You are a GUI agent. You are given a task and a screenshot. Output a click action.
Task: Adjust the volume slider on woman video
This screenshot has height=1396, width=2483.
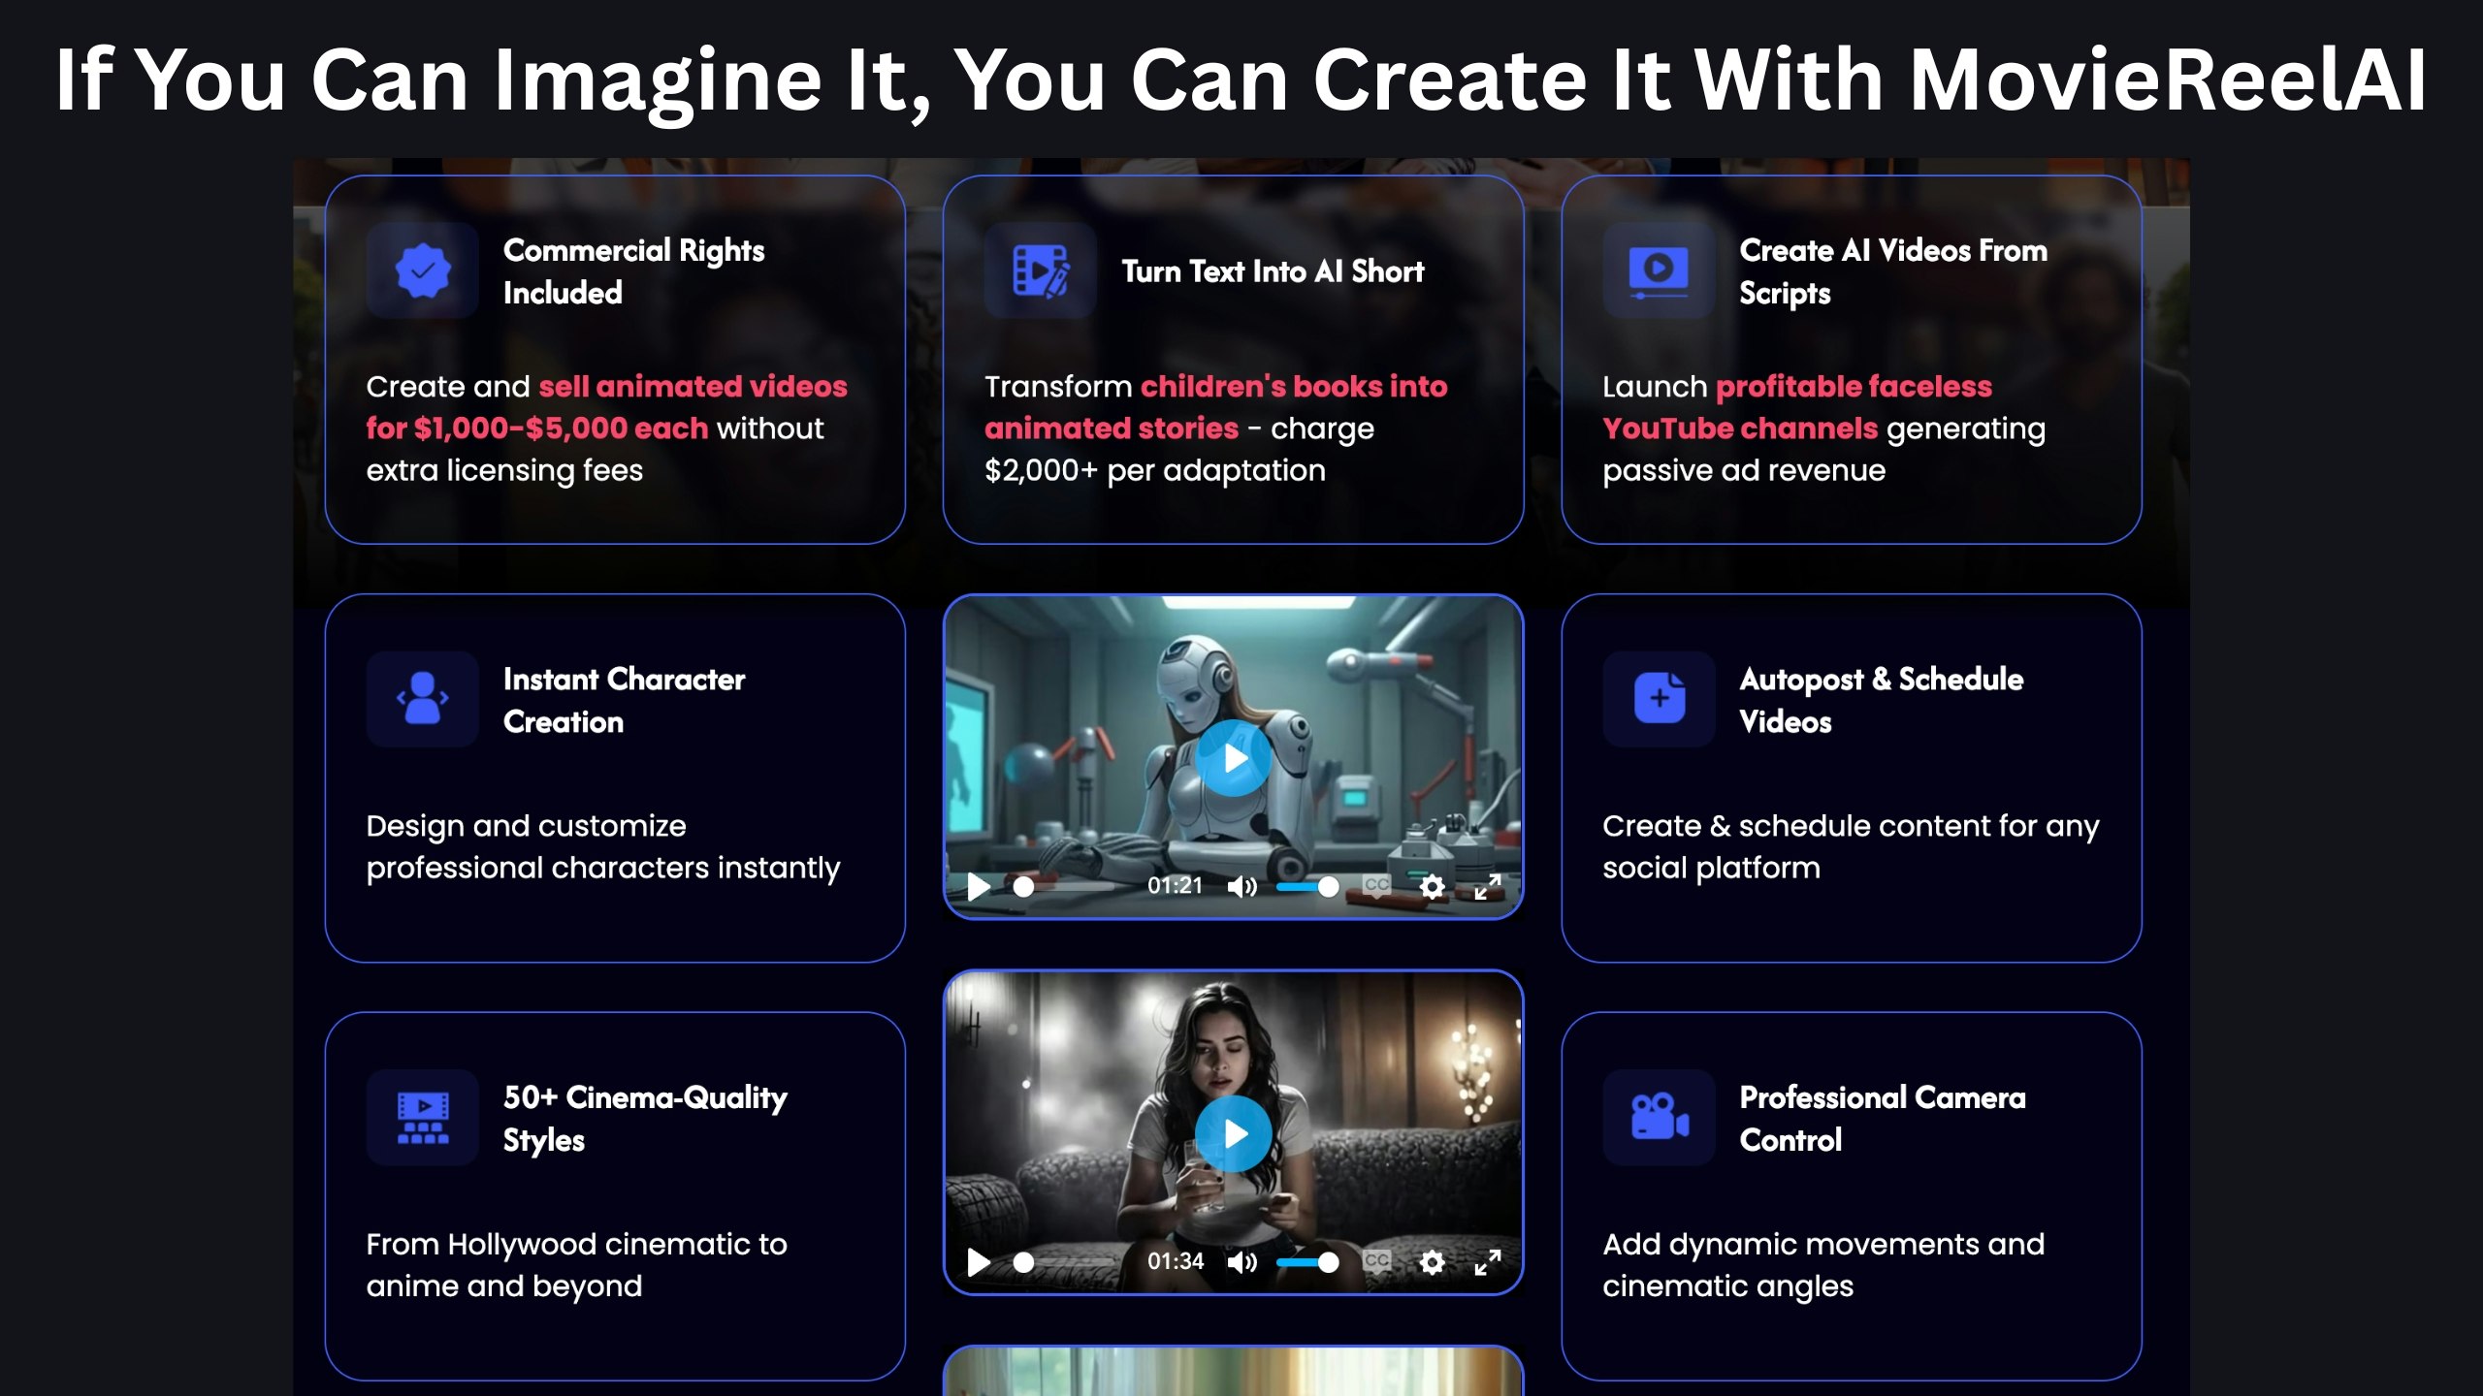coord(1307,1261)
